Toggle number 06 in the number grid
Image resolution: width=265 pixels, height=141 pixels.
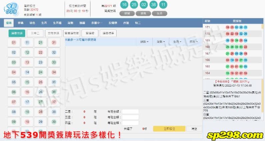click(x=14, y=92)
